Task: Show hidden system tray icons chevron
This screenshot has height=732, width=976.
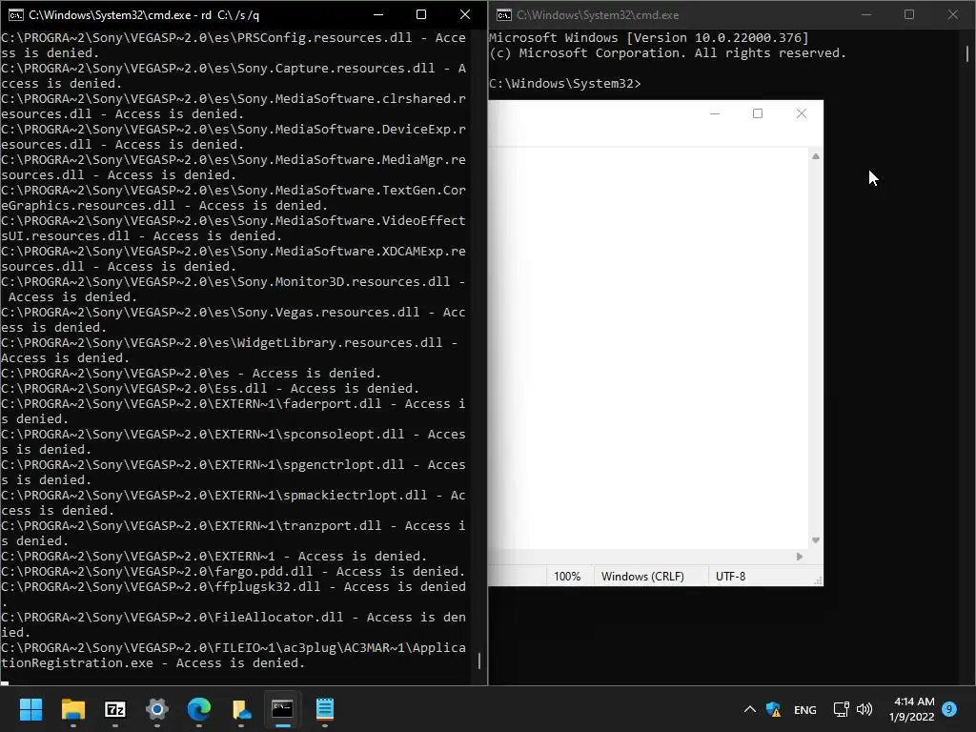Action: [750, 709]
